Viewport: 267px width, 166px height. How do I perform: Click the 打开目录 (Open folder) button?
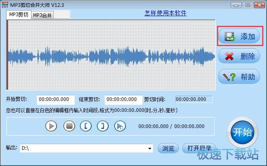coord(199,148)
